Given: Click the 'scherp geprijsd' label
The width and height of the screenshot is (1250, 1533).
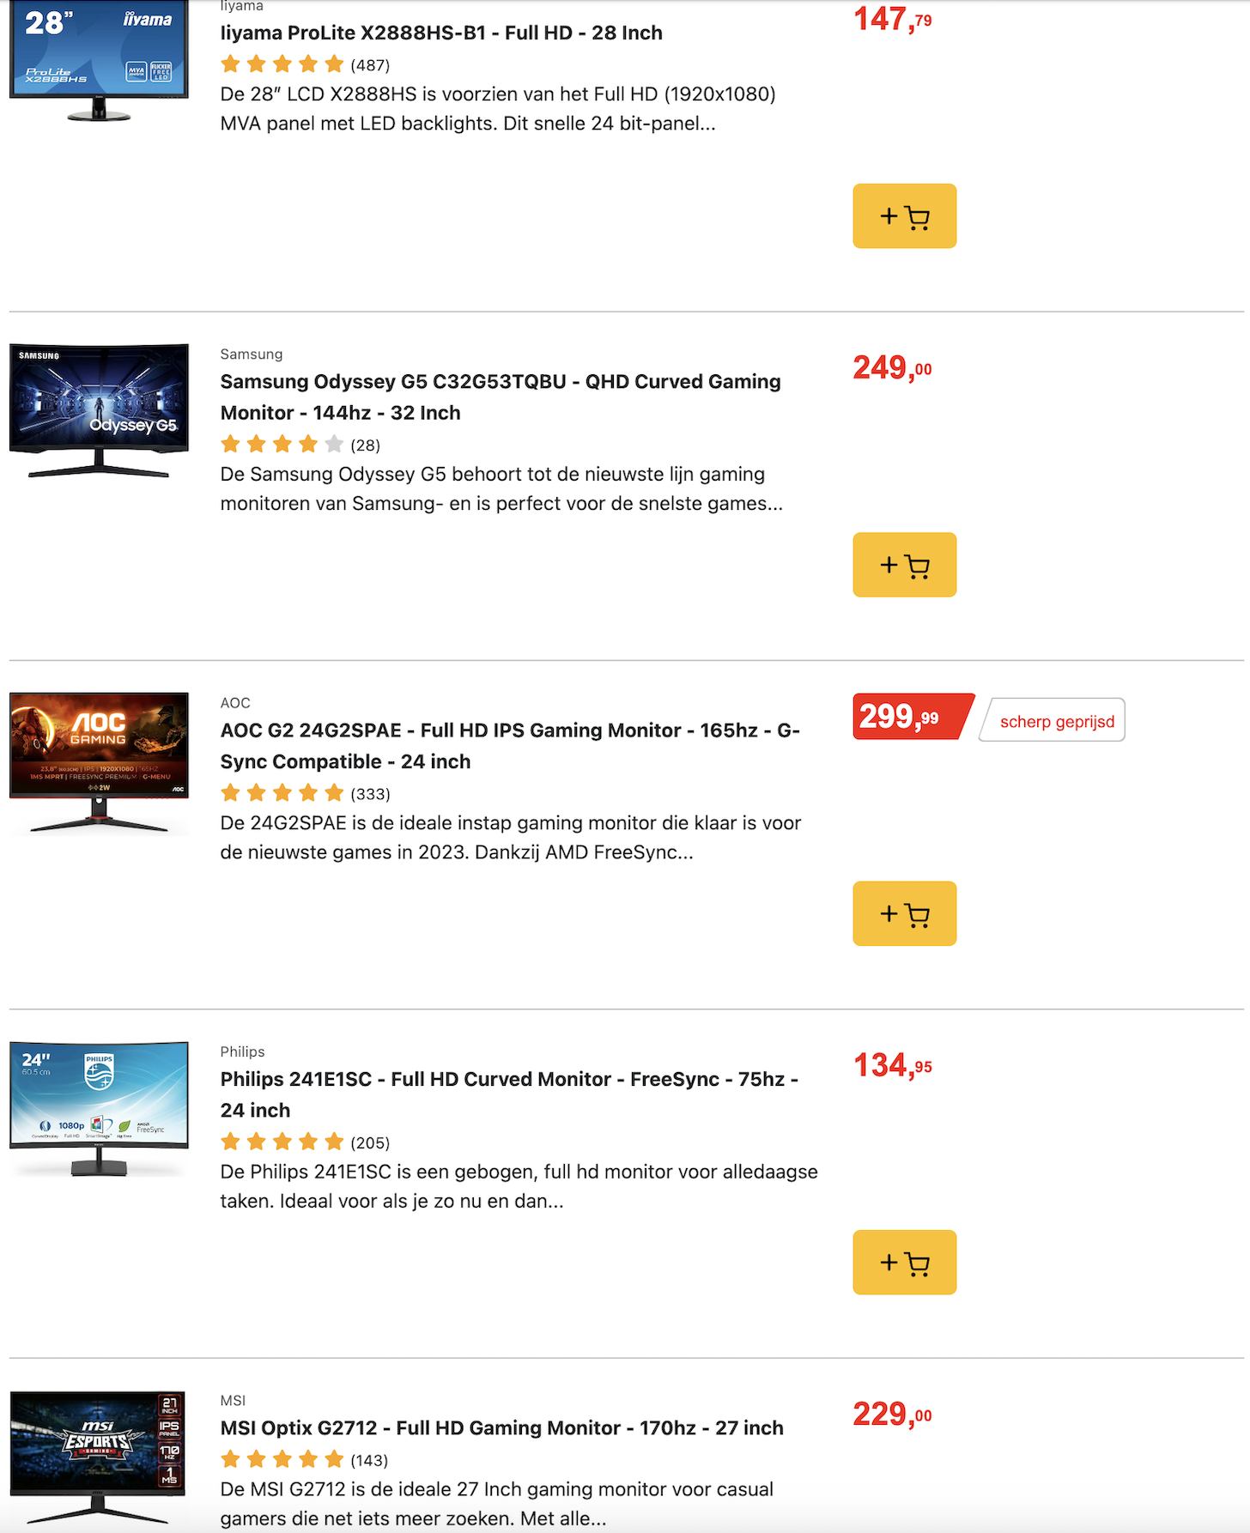Looking at the screenshot, I should pyautogui.click(x=1056, y=721).
